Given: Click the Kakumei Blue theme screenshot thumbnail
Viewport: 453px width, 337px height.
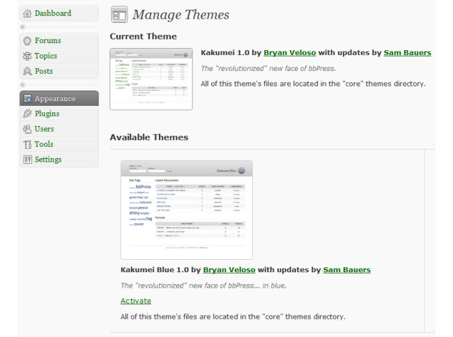Looking at the screenshot, I should pyautogui.click(x=187, y=210).
